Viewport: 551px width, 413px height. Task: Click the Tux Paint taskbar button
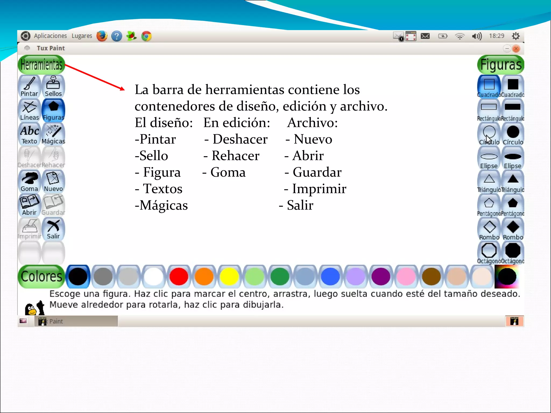coord(76,321)
